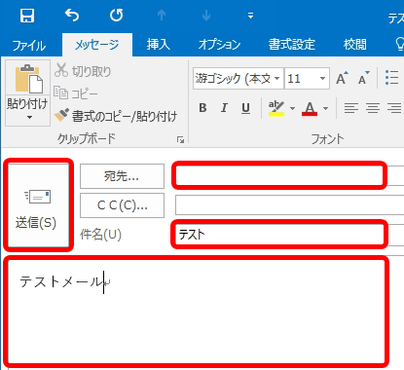
Task: Toggle Underline formatting
Action: [x=245, y=108]
